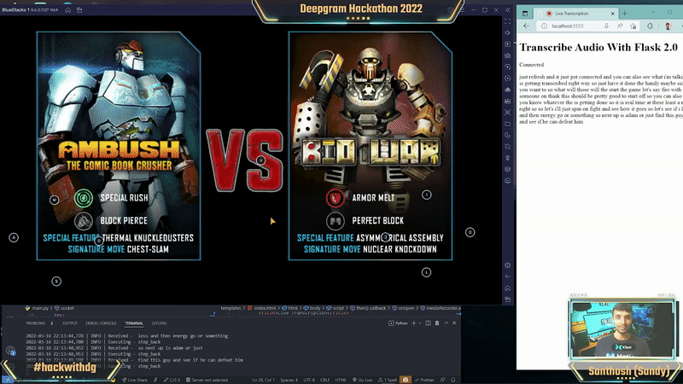Open BlueStacks hamburger menu

462,9
